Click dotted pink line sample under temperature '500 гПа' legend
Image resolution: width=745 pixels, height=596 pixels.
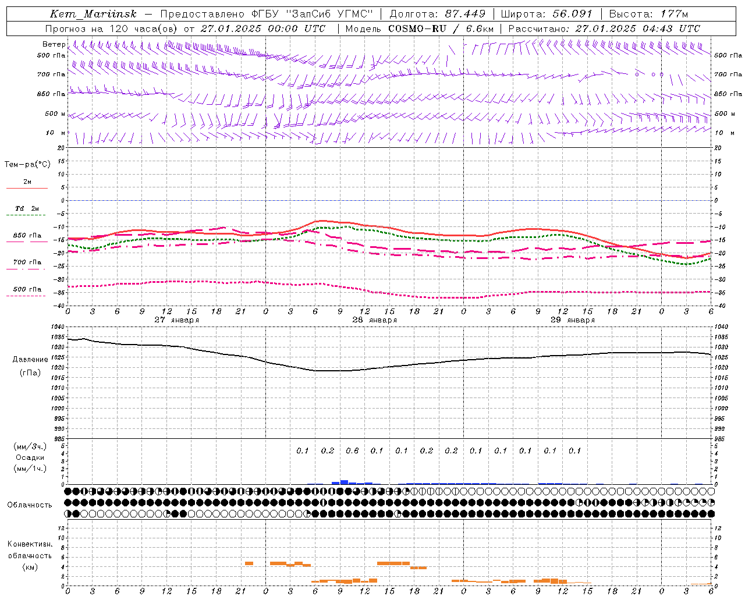pyautogui.click(x=26, y=296)
